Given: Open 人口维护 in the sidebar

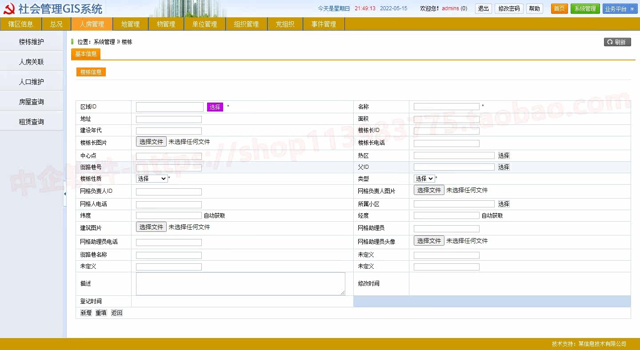Looking at the screenshot, I should click(32, 82).
